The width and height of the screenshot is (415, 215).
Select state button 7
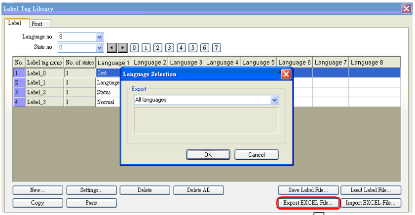pyautogui.click(x=216, y=48)
